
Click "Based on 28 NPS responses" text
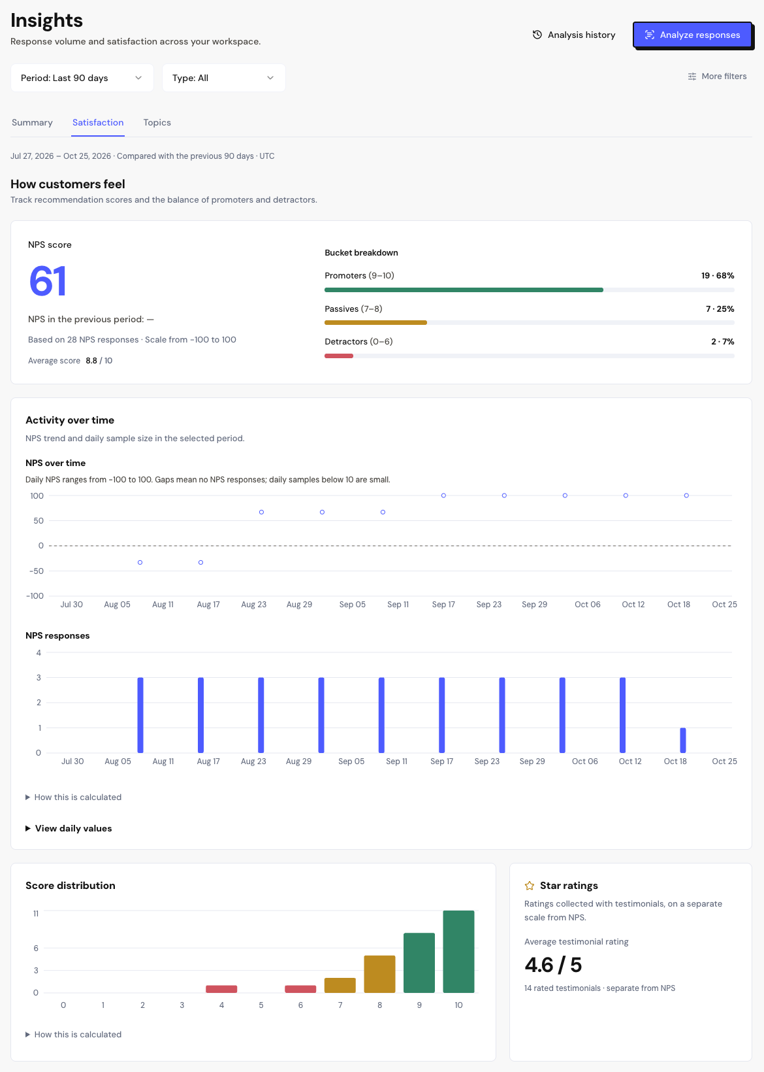84,340
